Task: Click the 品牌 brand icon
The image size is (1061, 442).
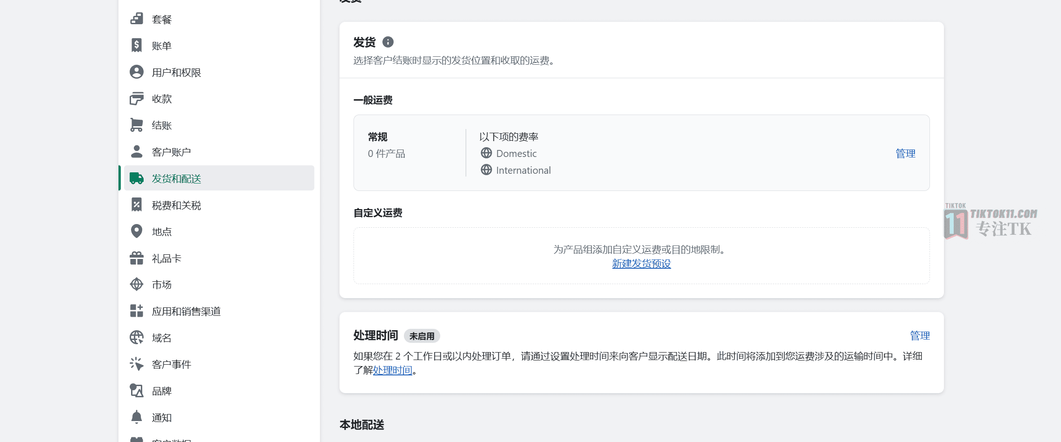Action: (137, 390)
